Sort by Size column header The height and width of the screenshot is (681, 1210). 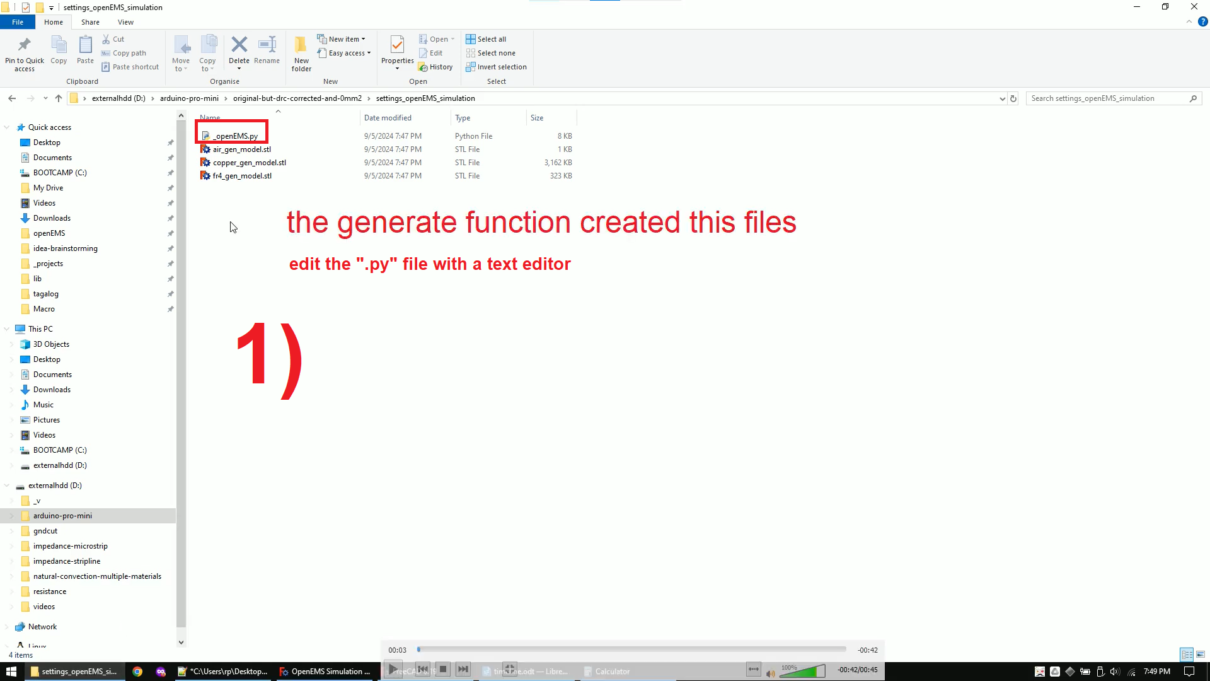coord(551,118)
